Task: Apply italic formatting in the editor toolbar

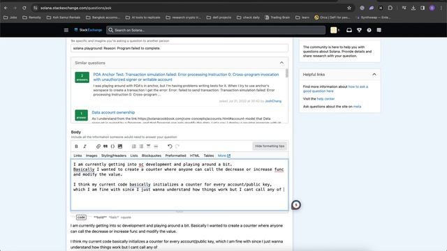Action: 85,146
